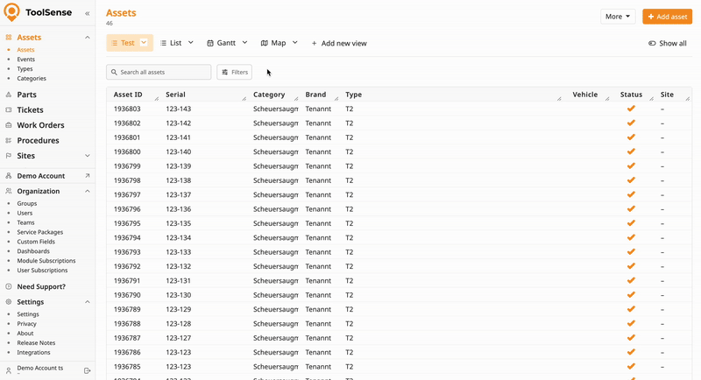Open the More dropdown
701x380 pixels.
(618, 17)
